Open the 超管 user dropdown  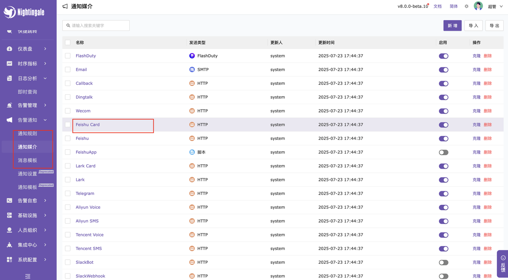tap(495, 7)
